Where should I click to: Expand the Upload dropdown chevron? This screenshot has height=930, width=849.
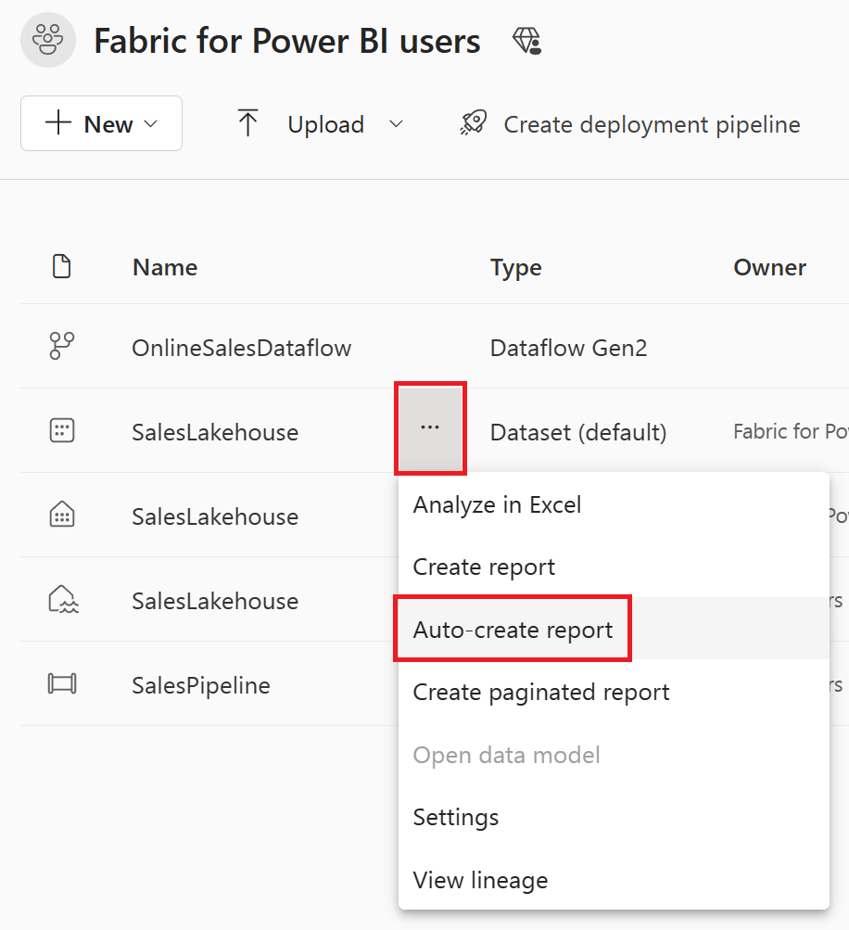click(x=396, y=124)
